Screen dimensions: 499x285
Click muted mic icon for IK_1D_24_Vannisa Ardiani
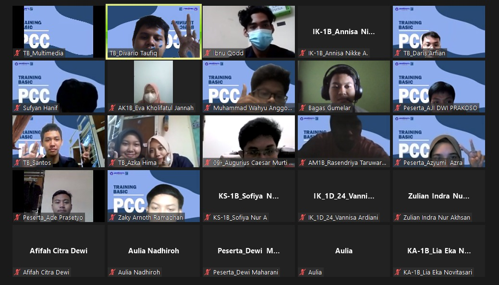[303, 218]
